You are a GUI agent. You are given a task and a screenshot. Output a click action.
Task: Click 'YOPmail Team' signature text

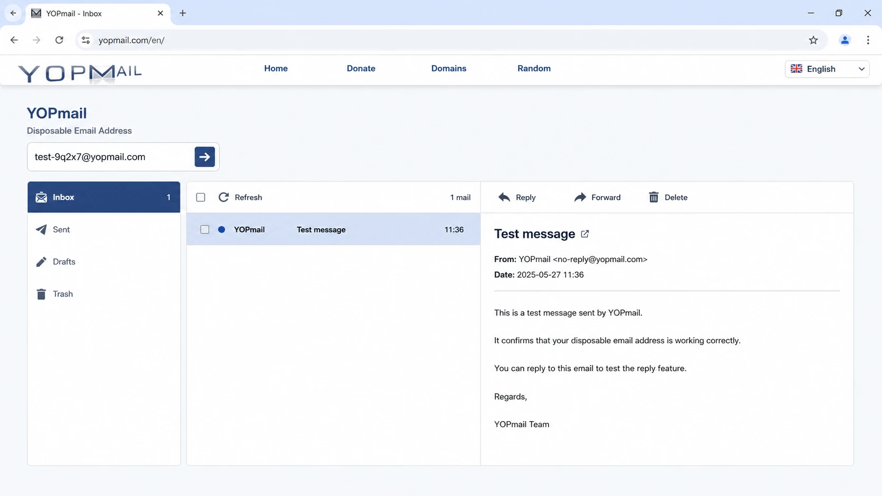522,424
